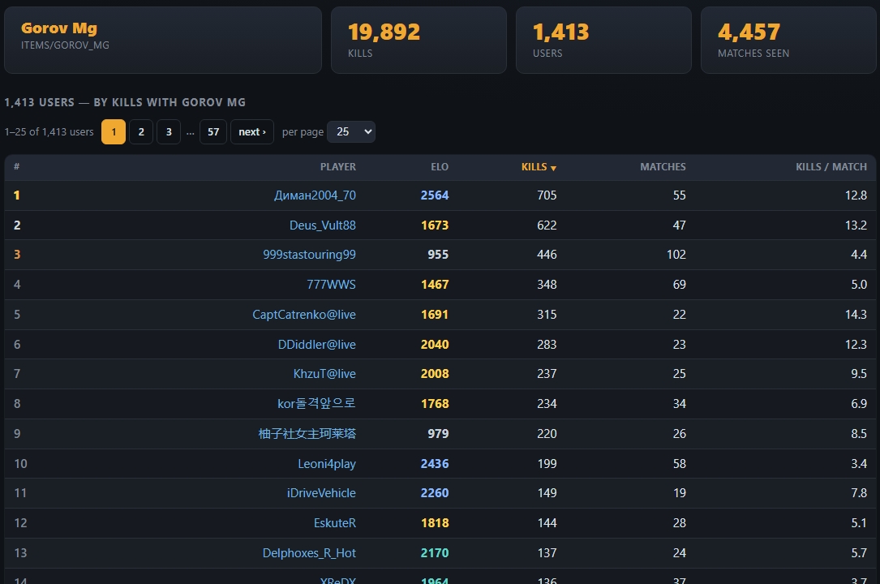Viewport: 880px width, 584px height.
Task: Click the next page button
Action: tap(252, 132)
